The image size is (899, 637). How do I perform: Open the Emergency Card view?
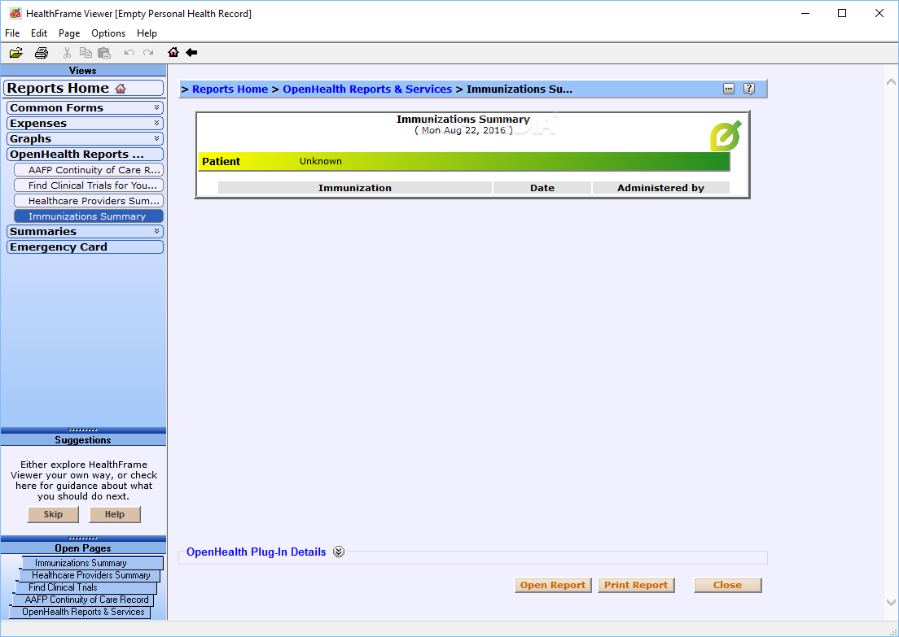(85, 247)
